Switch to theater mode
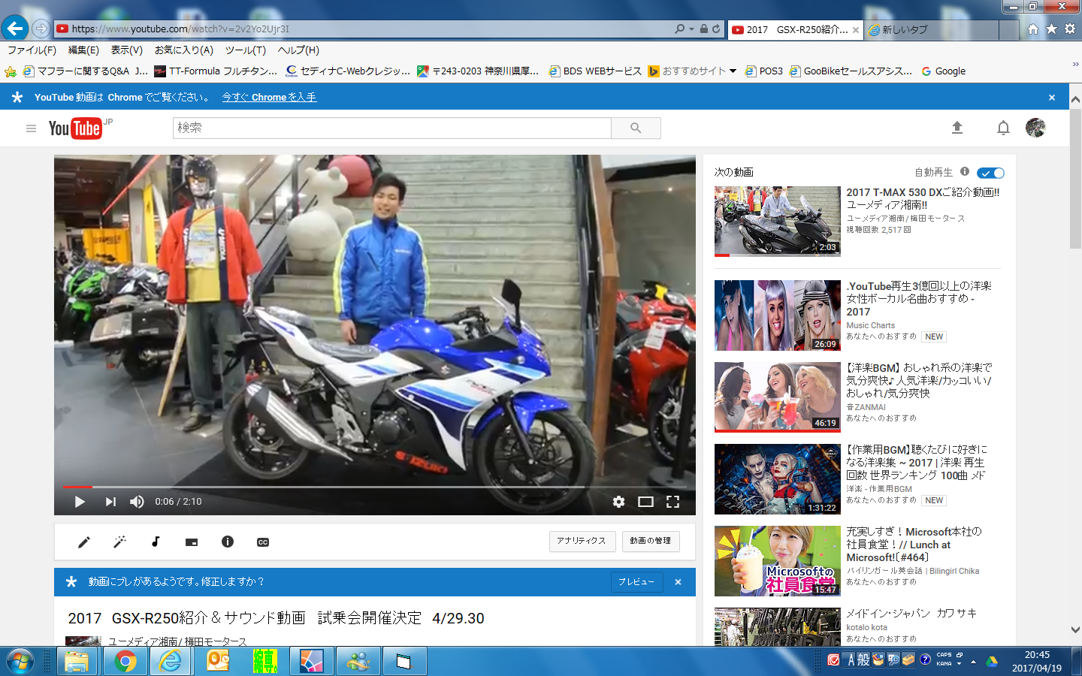Image resolution: width=1082 pixels, height=676 pixels. (645, 502)
